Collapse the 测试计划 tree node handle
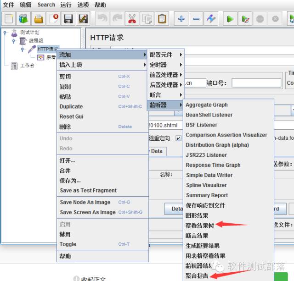 click(x=5, y=33)
